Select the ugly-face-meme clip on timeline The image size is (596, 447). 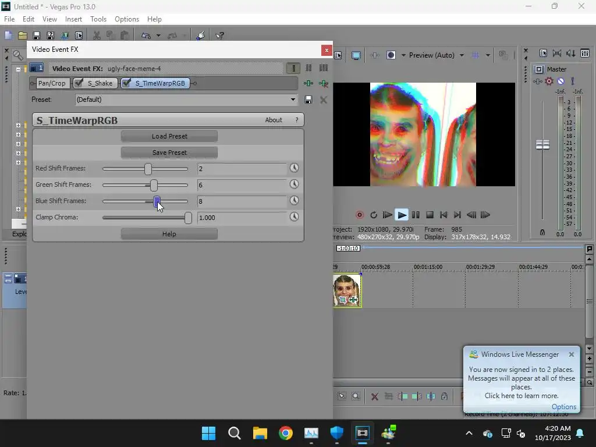pyautogui.click(x=347, y=290)
